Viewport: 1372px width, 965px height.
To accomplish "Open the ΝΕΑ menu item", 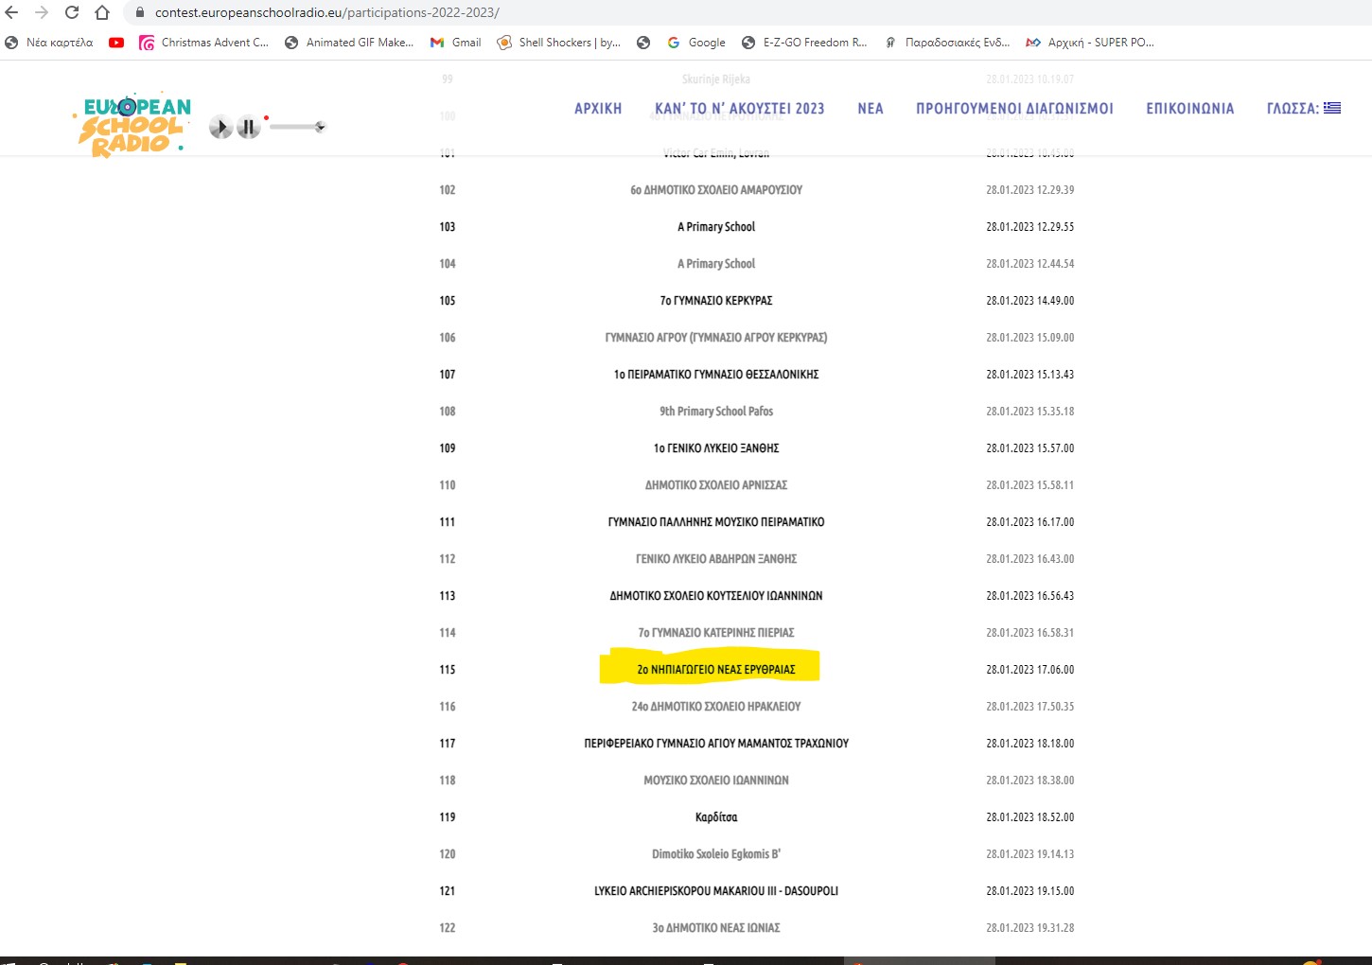I will pos(870,109).
